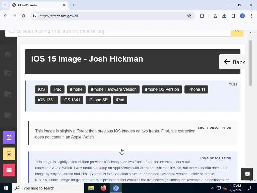Toggle the browser side panel icon

233,16
